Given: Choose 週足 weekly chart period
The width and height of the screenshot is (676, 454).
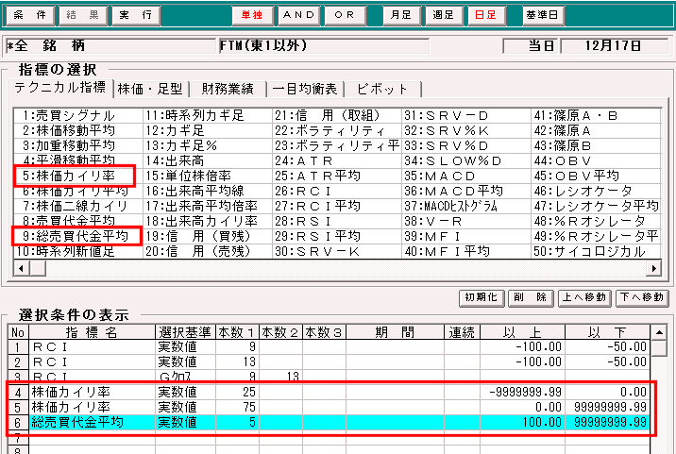Looking at the screenshot, I should pos(444,16).
